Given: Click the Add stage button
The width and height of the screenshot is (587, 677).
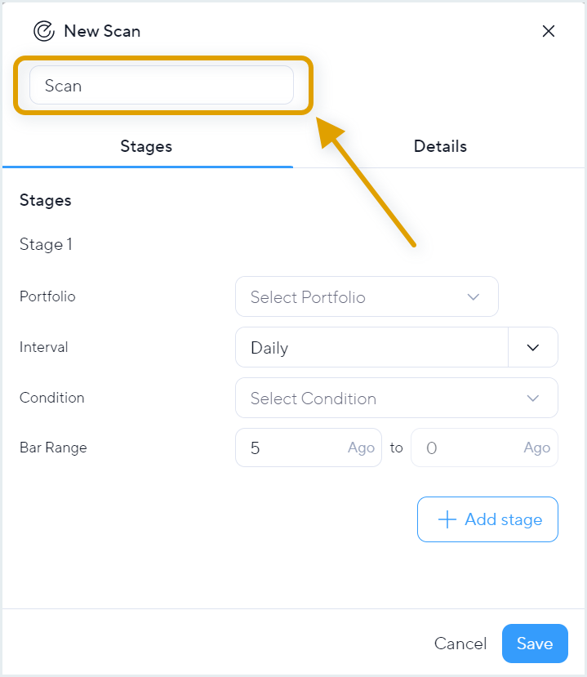Looking at the screenshot, I should point(487,519).
